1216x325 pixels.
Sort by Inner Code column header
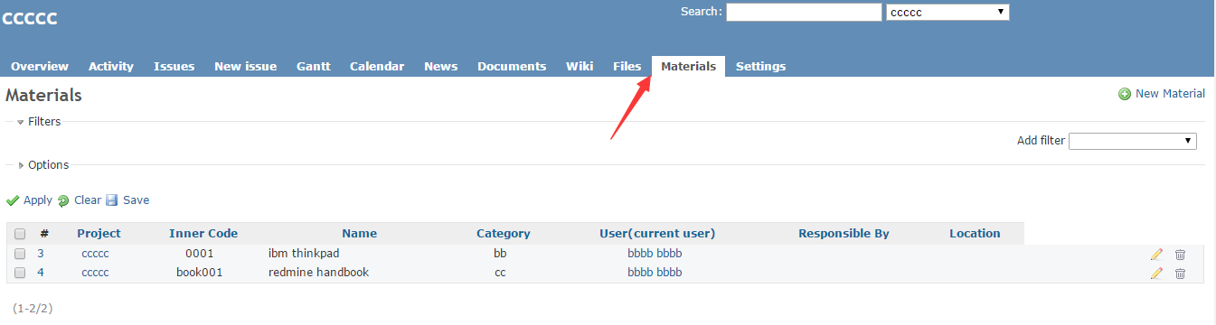[203, 234]
